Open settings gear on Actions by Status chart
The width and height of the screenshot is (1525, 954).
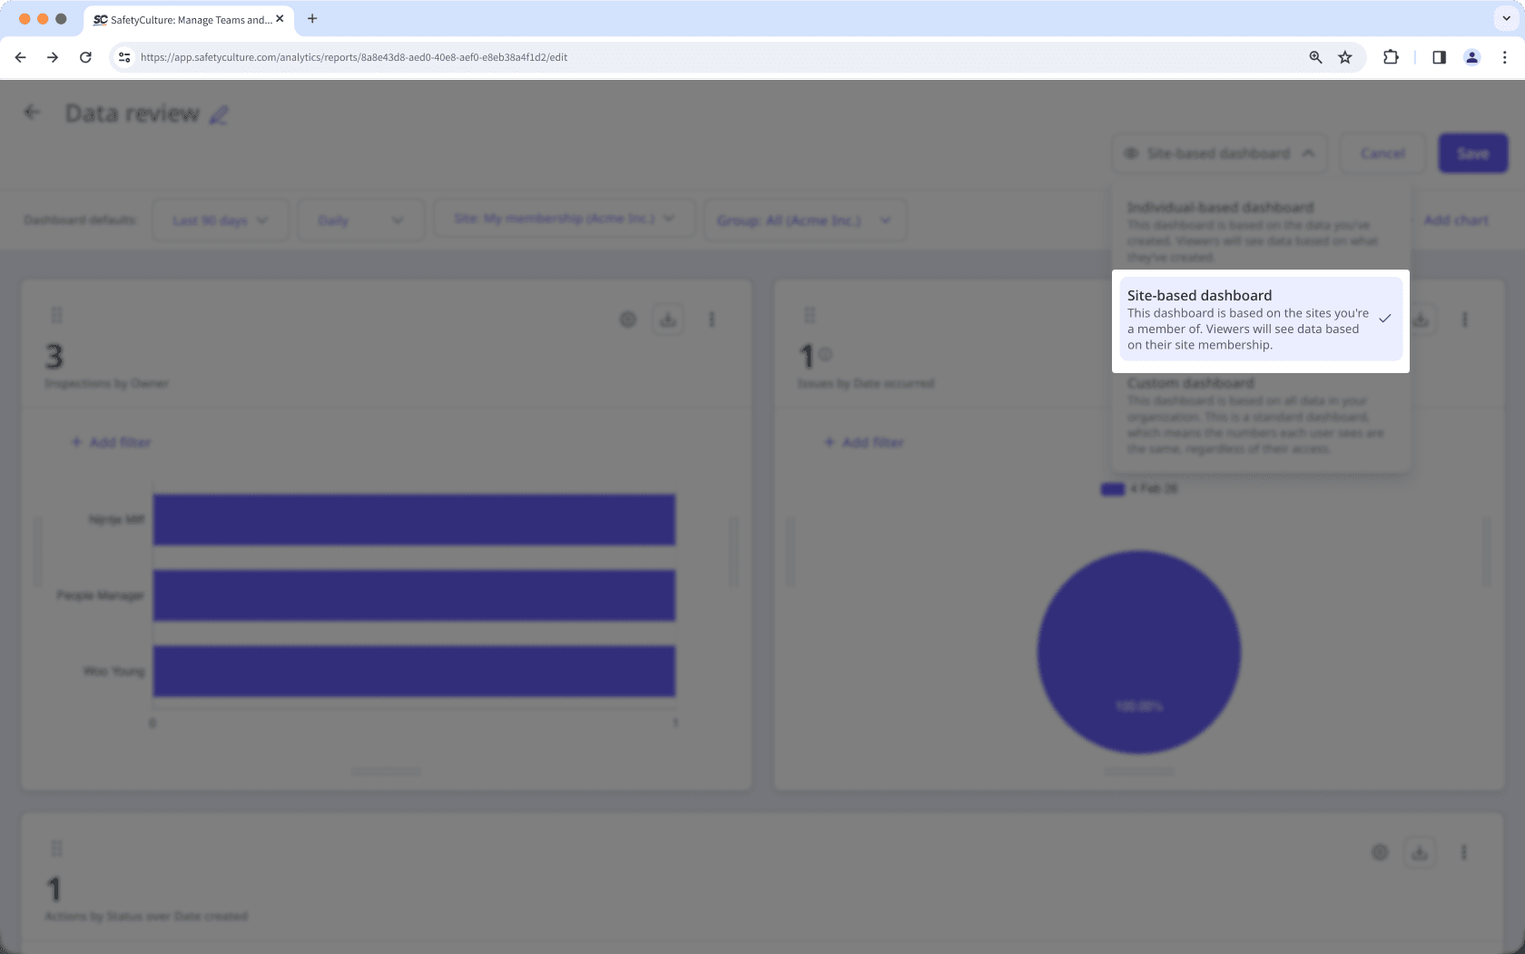coord(1380,852)
